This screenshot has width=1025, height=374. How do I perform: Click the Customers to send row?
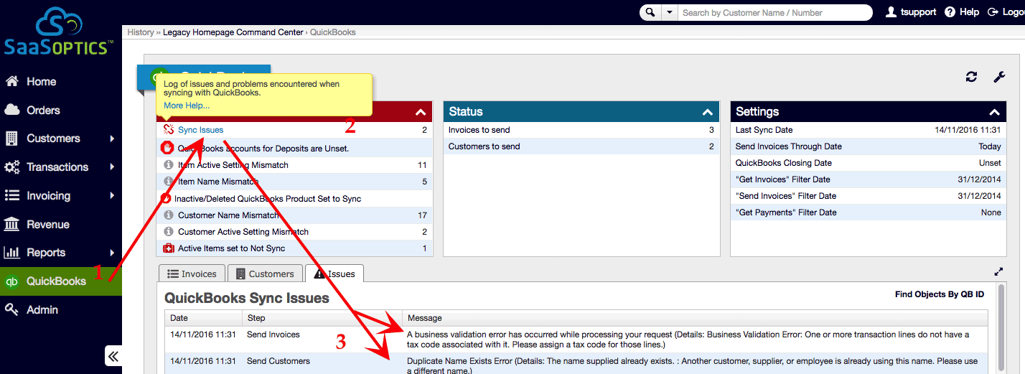point(581,146)
